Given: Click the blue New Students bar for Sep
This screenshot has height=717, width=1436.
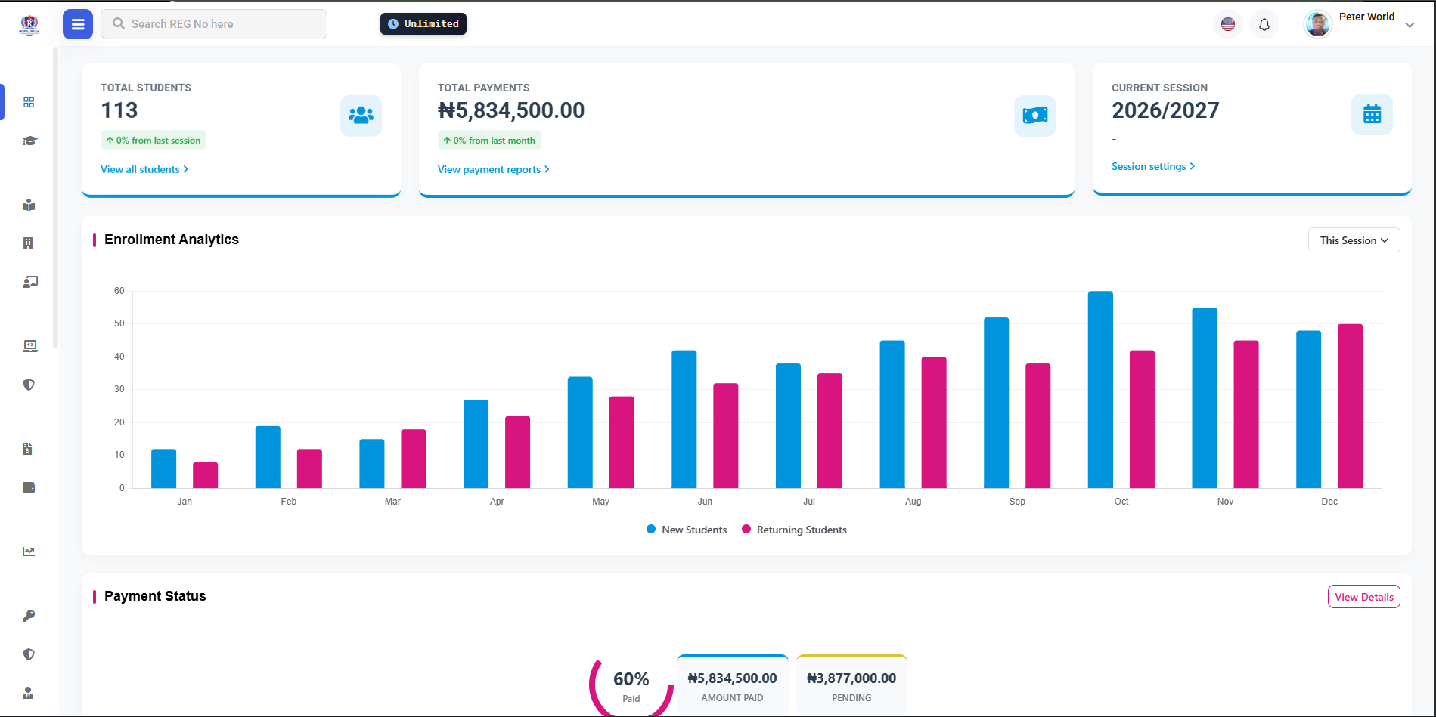Looking at the screenshot, I should [997, 403].
